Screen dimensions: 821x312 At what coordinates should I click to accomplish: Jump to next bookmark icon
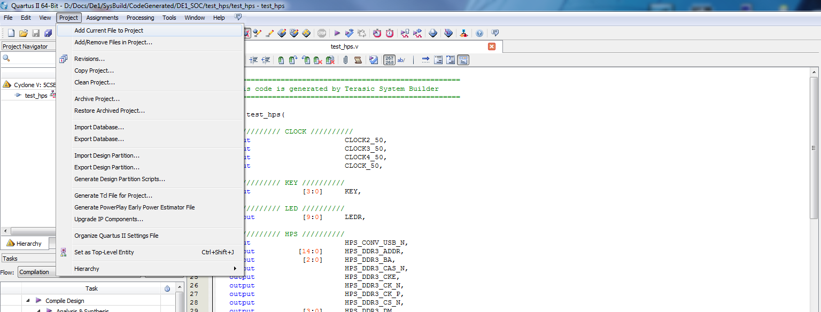293,60
